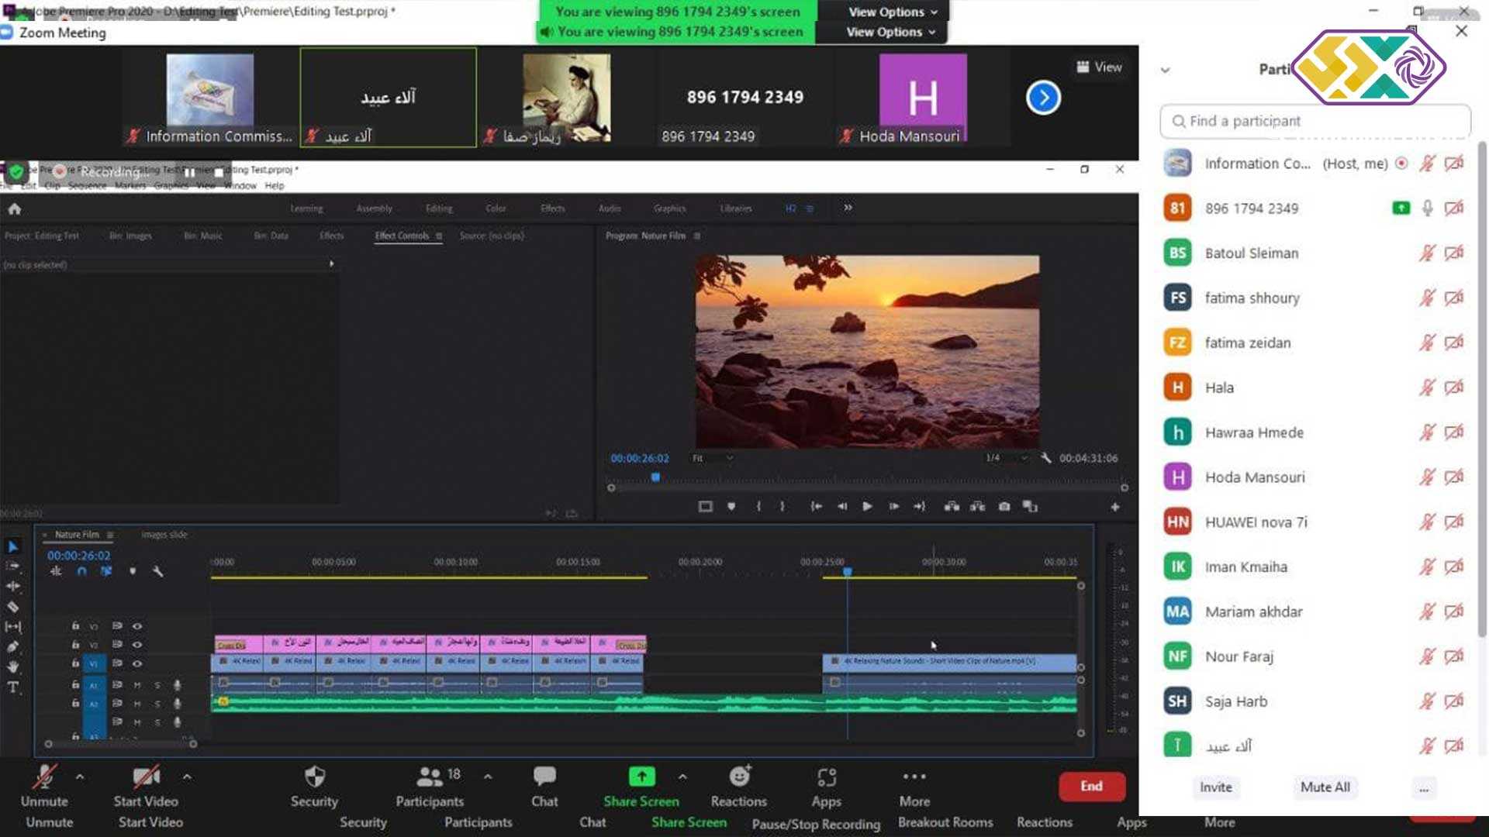
Task: Click the Premiere Home icon
Action: pyautogui.click(x=14, y=208)
